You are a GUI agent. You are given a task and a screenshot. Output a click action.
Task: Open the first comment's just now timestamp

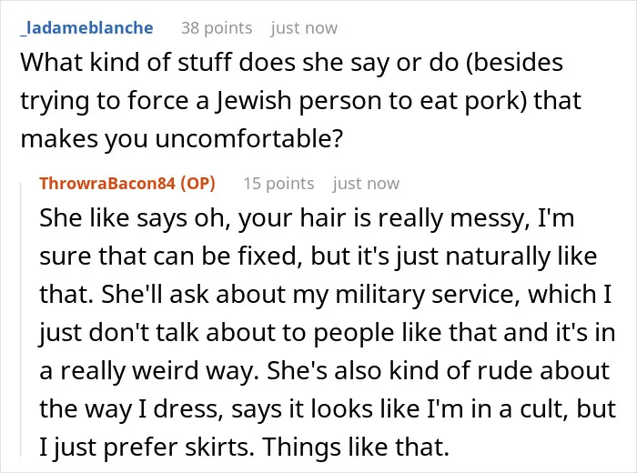point(304,28)
